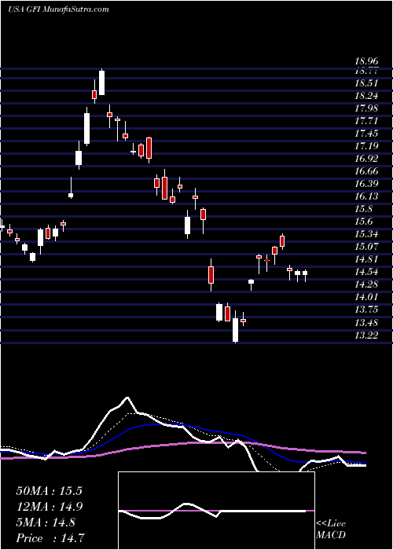Image resolution: width=393 pixels, height=550 pixels.
Task: Click the 13.48 price axis label
Action: (x=366, y=322)
